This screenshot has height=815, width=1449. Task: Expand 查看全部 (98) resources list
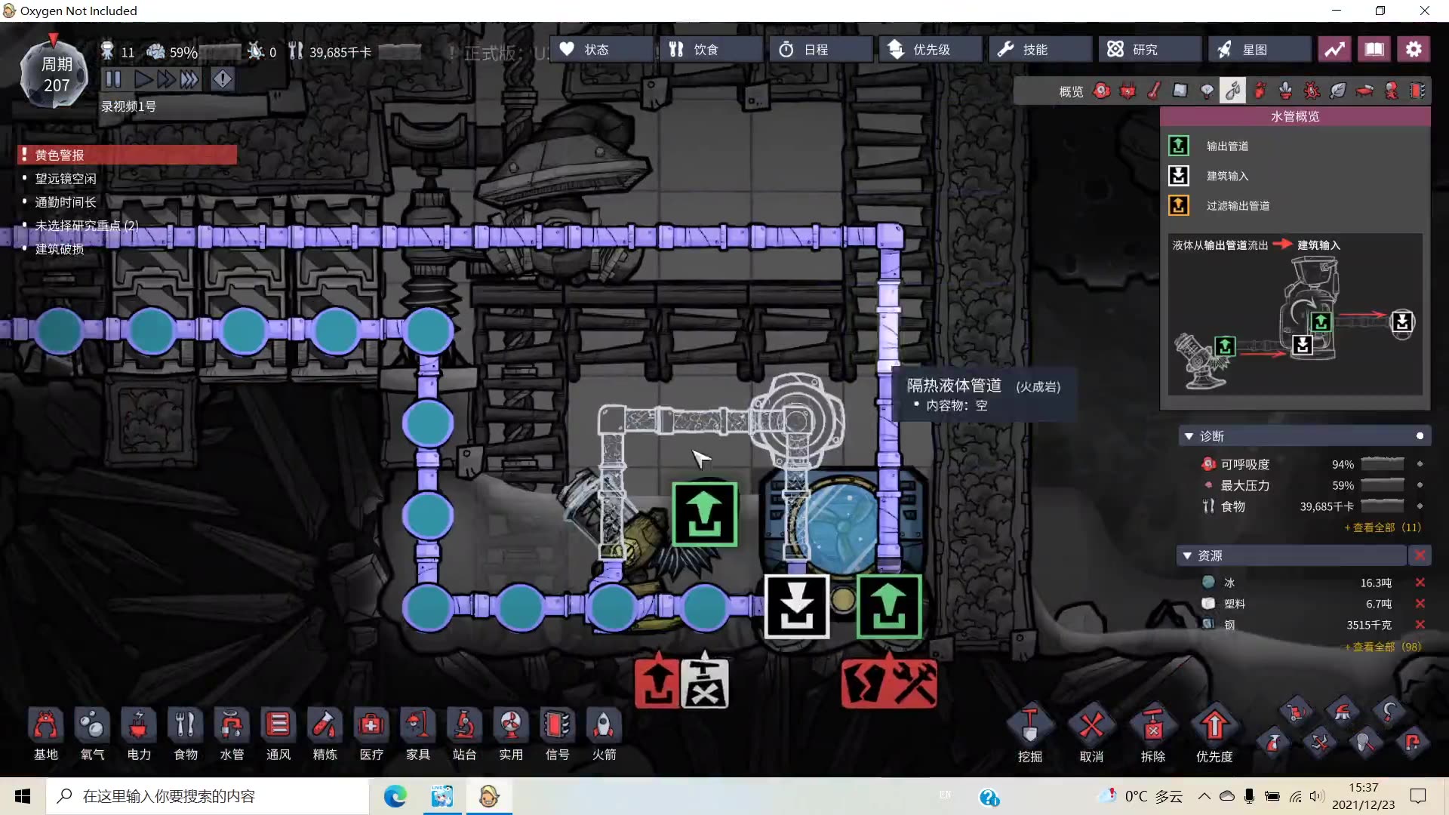point(1383,647)
